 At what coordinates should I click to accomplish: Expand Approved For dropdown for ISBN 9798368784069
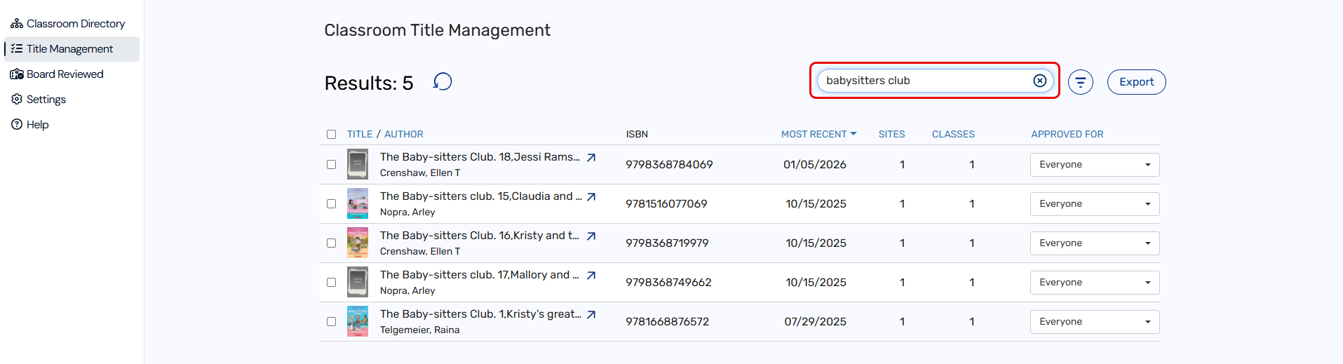click(x=1094, y=165)
